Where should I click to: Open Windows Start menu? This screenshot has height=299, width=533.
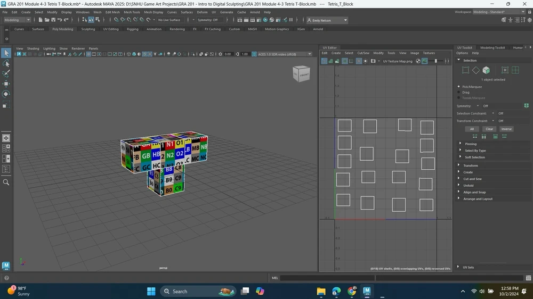point(151,291)
